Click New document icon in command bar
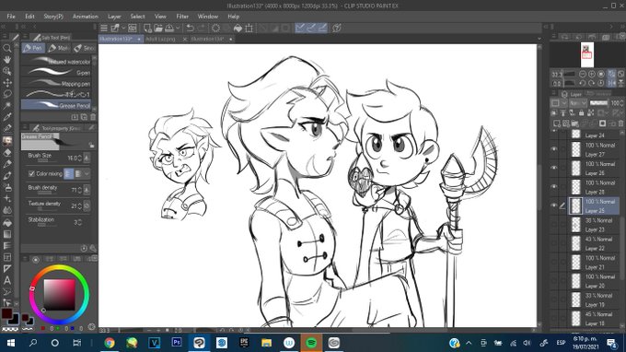Image resolution: width=626 pixels, height=352 pixels. 147,28
